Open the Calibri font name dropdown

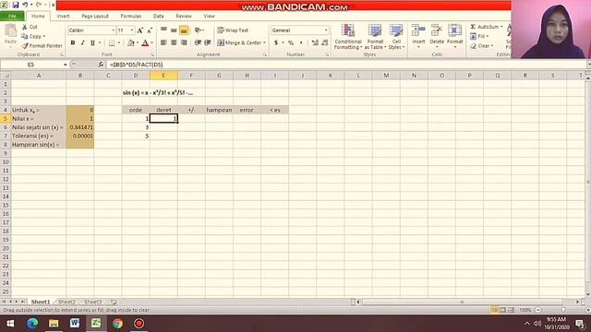click(113, 30)
